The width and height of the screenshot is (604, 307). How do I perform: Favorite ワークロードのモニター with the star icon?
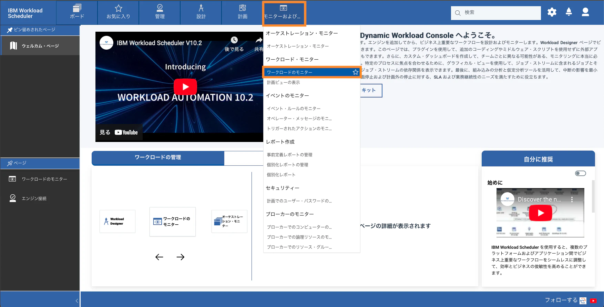[x=355, y=72]
